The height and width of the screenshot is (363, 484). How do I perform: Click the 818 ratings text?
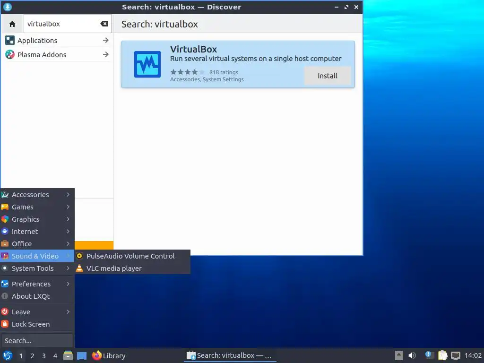[224, 72]
